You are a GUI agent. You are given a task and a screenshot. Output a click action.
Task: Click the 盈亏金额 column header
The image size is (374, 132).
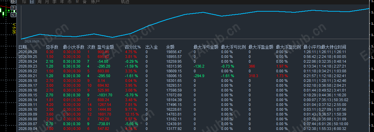pos(105,47)
